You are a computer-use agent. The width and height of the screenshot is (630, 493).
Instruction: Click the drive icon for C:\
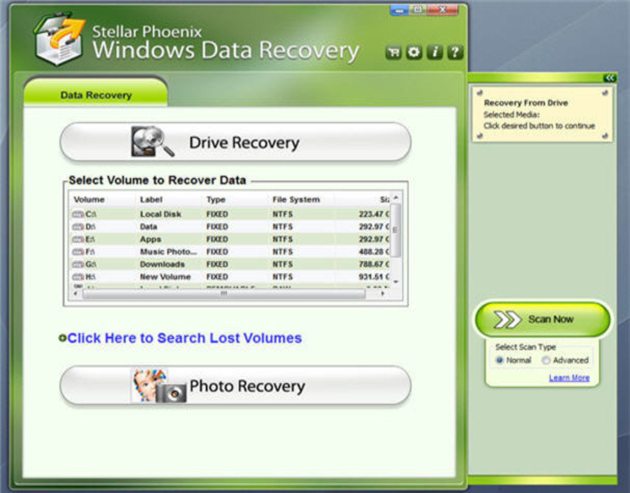78,215
